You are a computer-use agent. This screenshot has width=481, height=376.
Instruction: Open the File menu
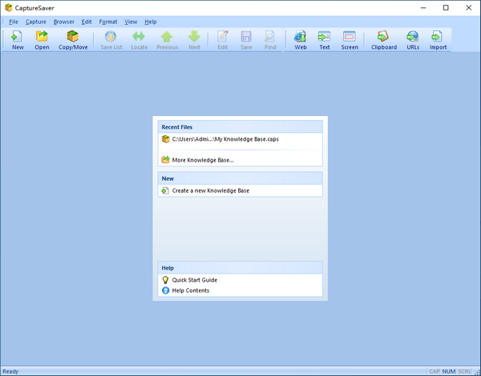14,22
